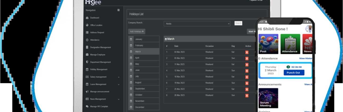
Task: Open Dashboard via its sidebar icon
Action: (87, 18)
